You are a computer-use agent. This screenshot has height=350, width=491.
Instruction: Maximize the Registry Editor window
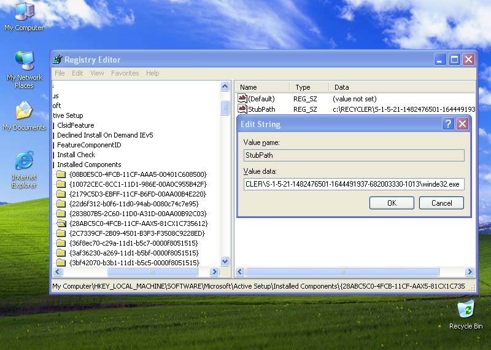pos(454,59)
